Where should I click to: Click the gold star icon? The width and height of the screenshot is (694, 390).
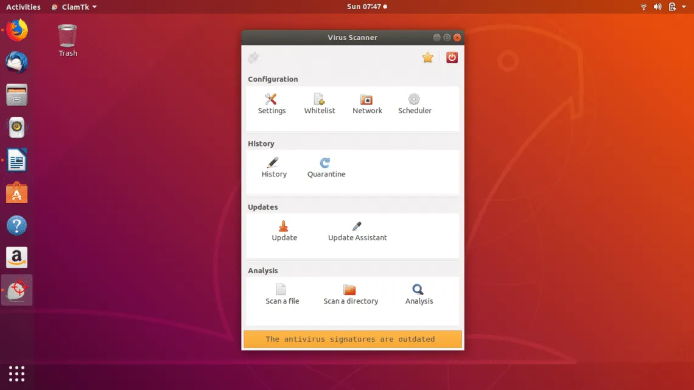click(428, 58)
